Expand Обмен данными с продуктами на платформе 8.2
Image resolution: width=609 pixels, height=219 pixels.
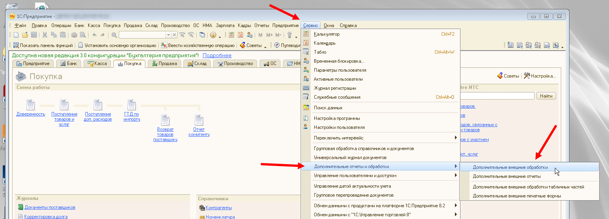456,205
